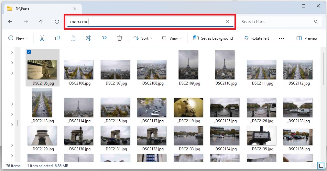Open a new tab
This screenshot has height=171, width=327.
click(89, 9)
